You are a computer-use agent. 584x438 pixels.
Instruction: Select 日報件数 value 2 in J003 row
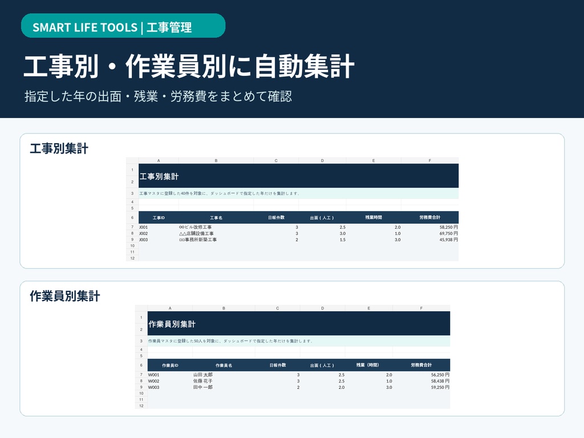tap(276, 240)
